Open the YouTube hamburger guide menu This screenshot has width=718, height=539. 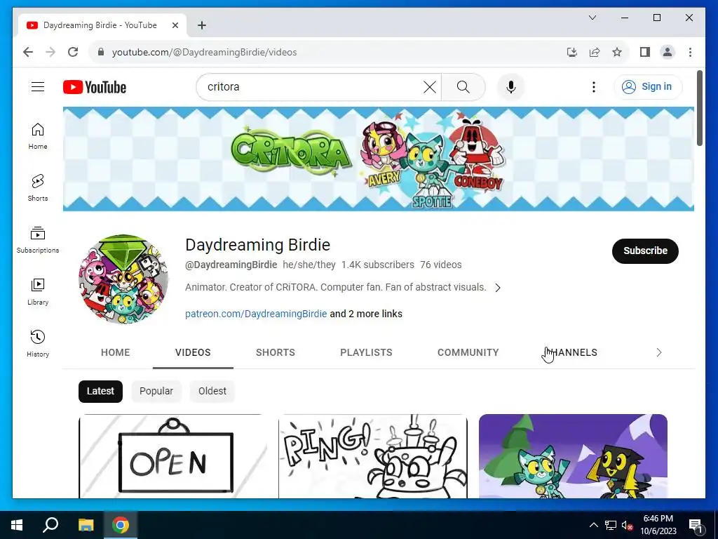point(38,86)
